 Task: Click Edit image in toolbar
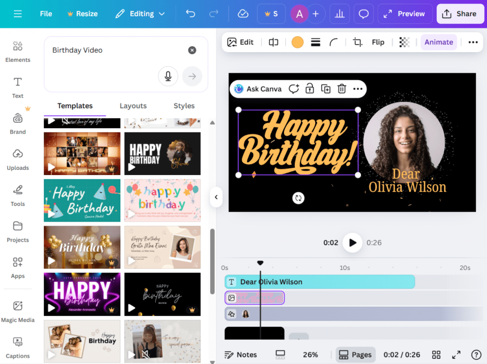pos(240,42)
